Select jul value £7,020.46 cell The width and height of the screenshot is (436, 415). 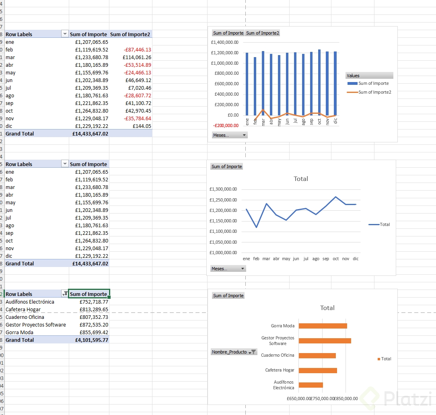tap(131, 88)
